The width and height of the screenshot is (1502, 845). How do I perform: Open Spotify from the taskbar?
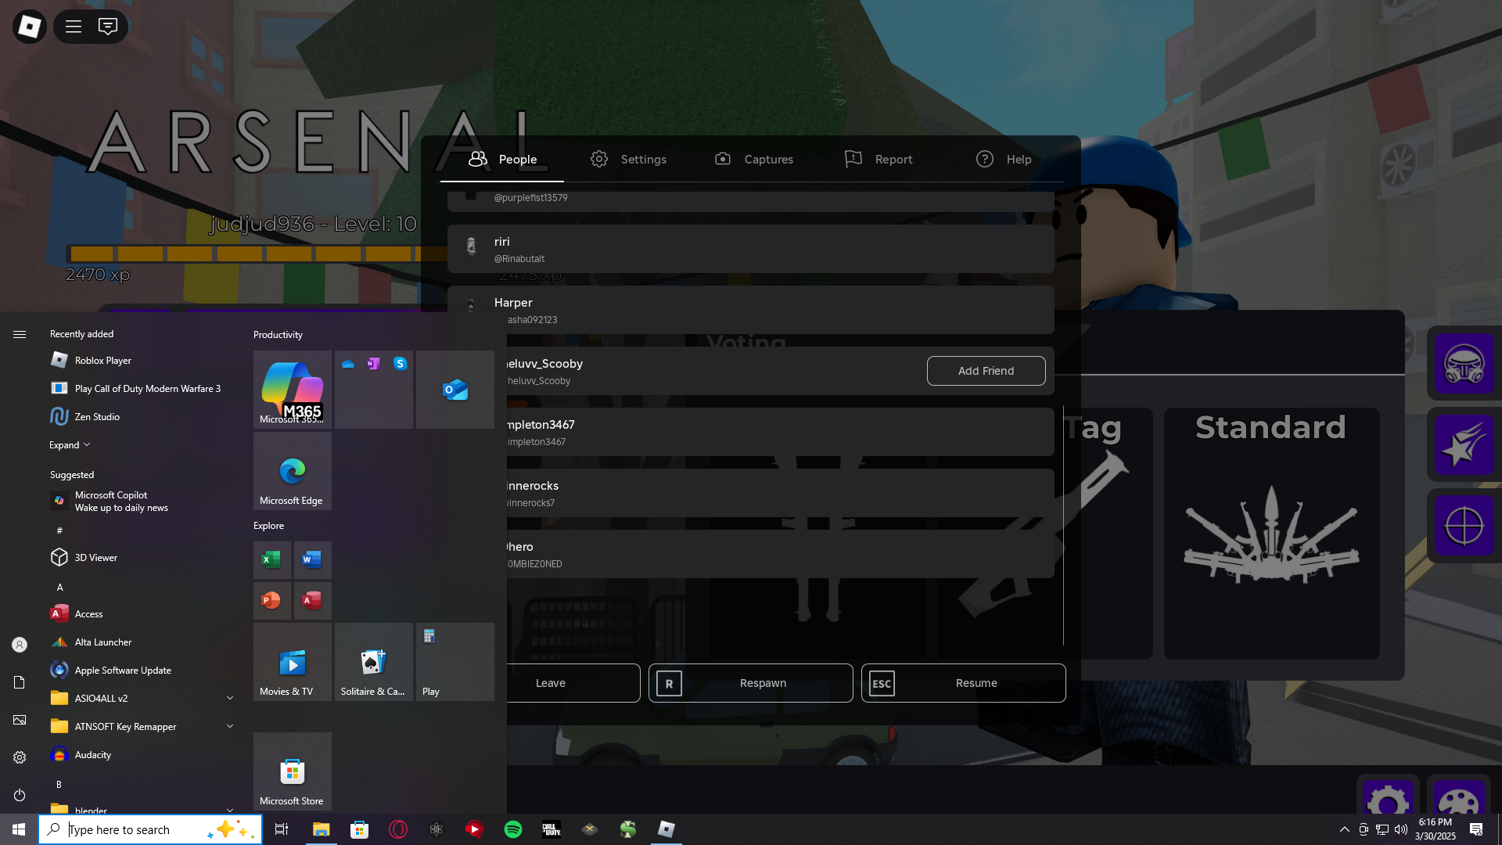513,829
